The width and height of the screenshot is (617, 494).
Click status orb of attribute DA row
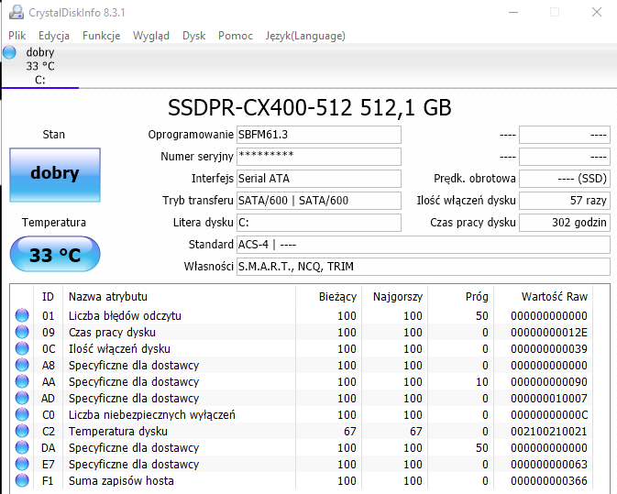pyautogui.click(x=22, y=447)
